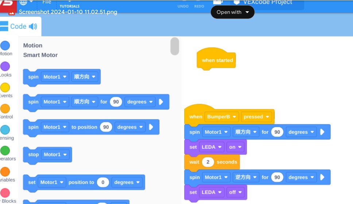The image size is (353, 204).
Task: Click the filename 'Screenshot 2024-01-10 11.02.51.png'
Action: click(68, 12)
